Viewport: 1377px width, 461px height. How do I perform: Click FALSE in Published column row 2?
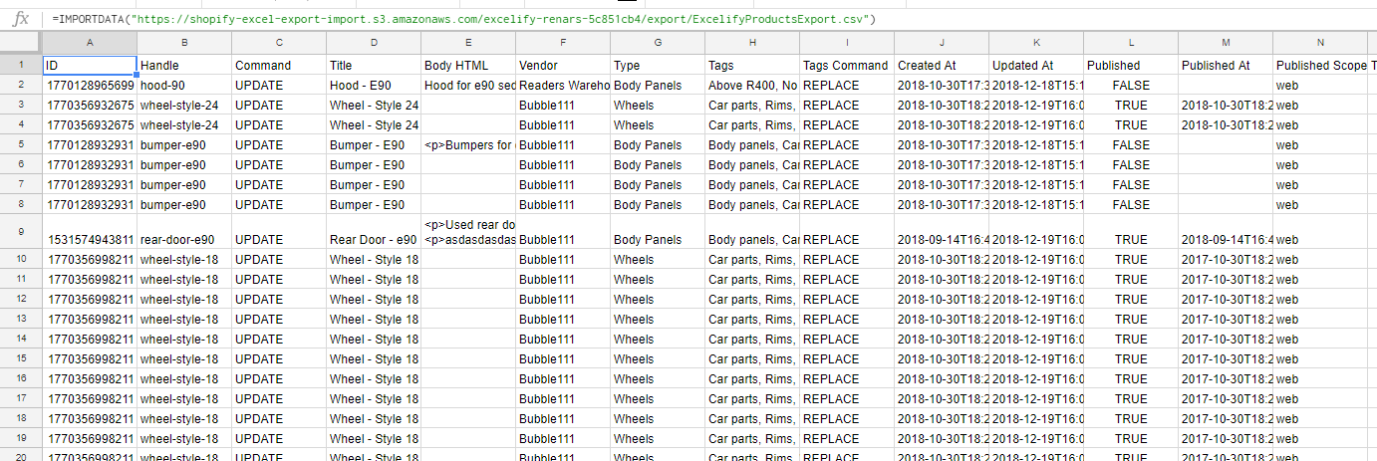[x=1131, y=86]
